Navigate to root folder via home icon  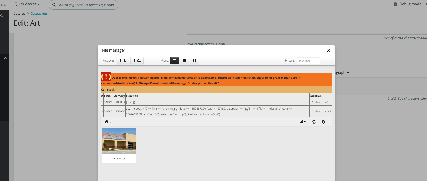click(106, 122)
